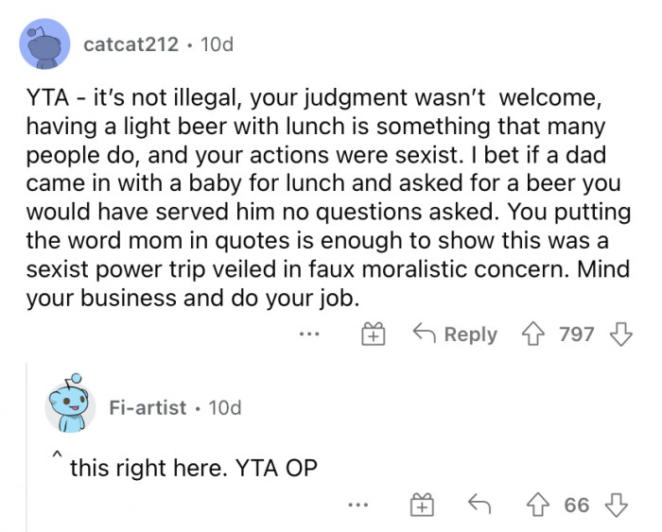Downvote Fi-artist's reply
This screenshot has height=532, width=662.
pos(618,506)
